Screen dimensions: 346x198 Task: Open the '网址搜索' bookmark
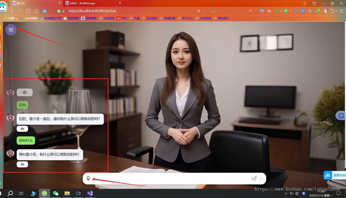[71, 18]
